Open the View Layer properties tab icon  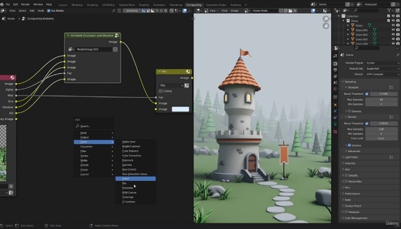coord(335,76)
